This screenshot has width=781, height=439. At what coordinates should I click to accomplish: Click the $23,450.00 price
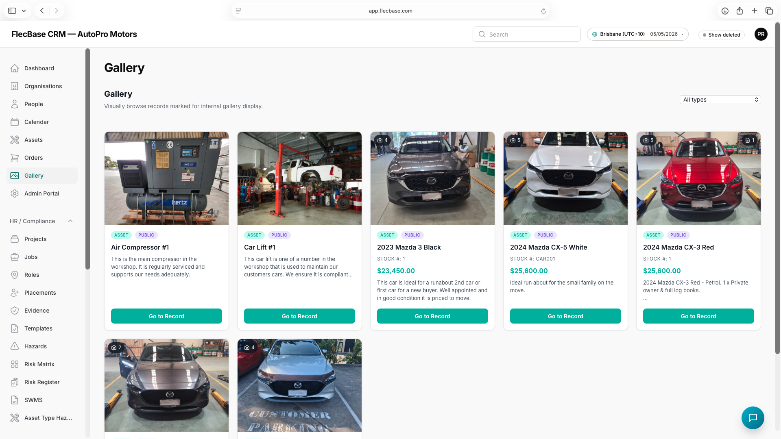coord(396,271)
